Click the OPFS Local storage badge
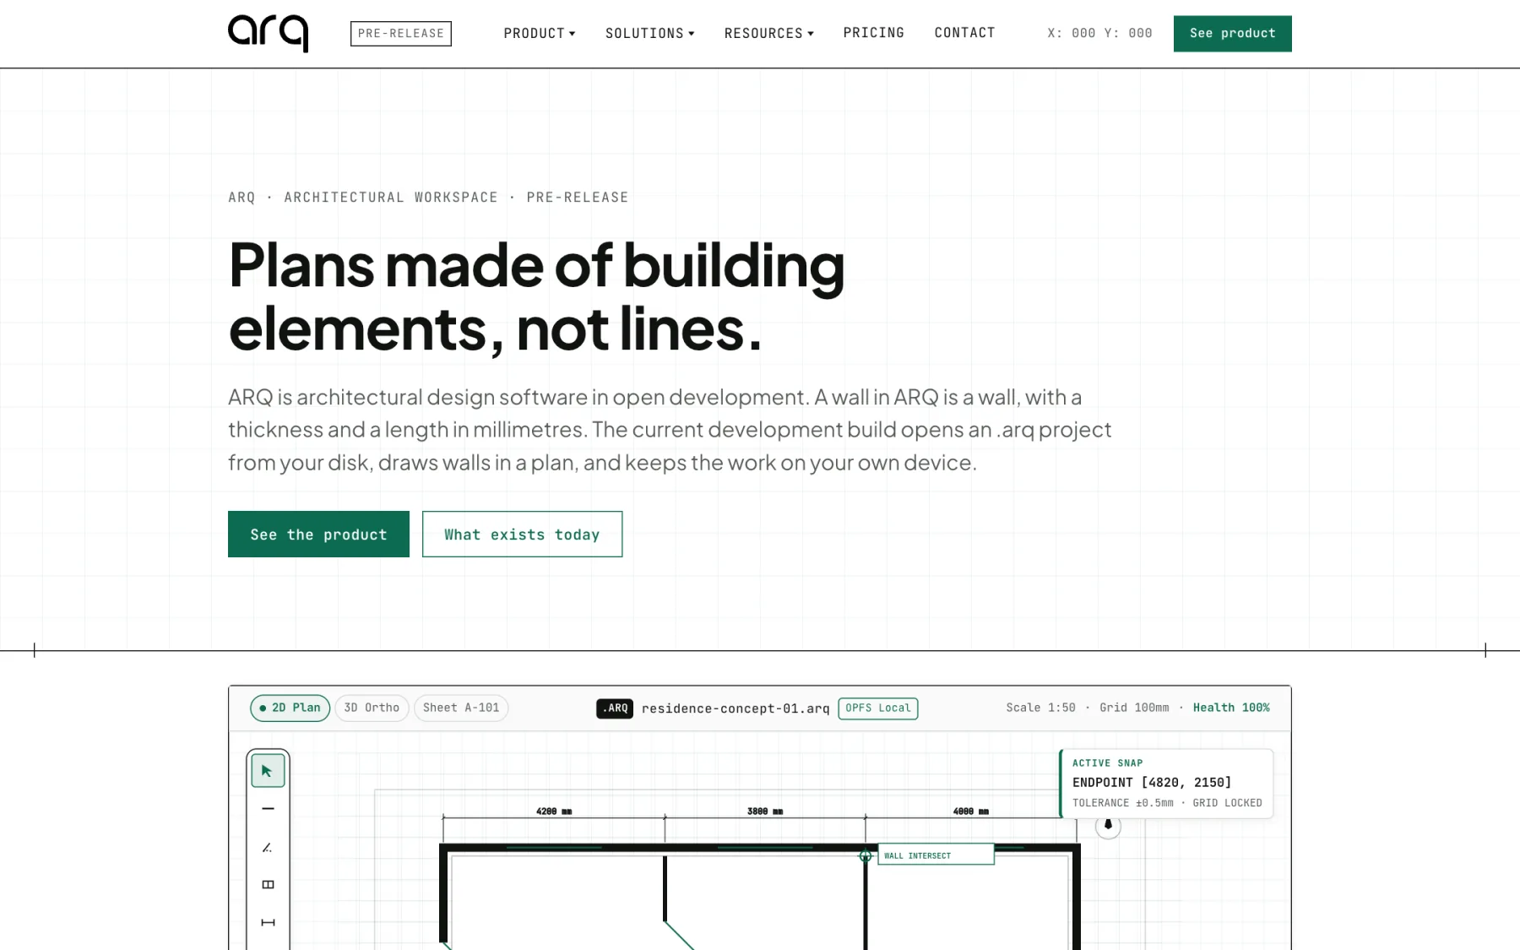 pyautogui.click(x=878, y=708)
